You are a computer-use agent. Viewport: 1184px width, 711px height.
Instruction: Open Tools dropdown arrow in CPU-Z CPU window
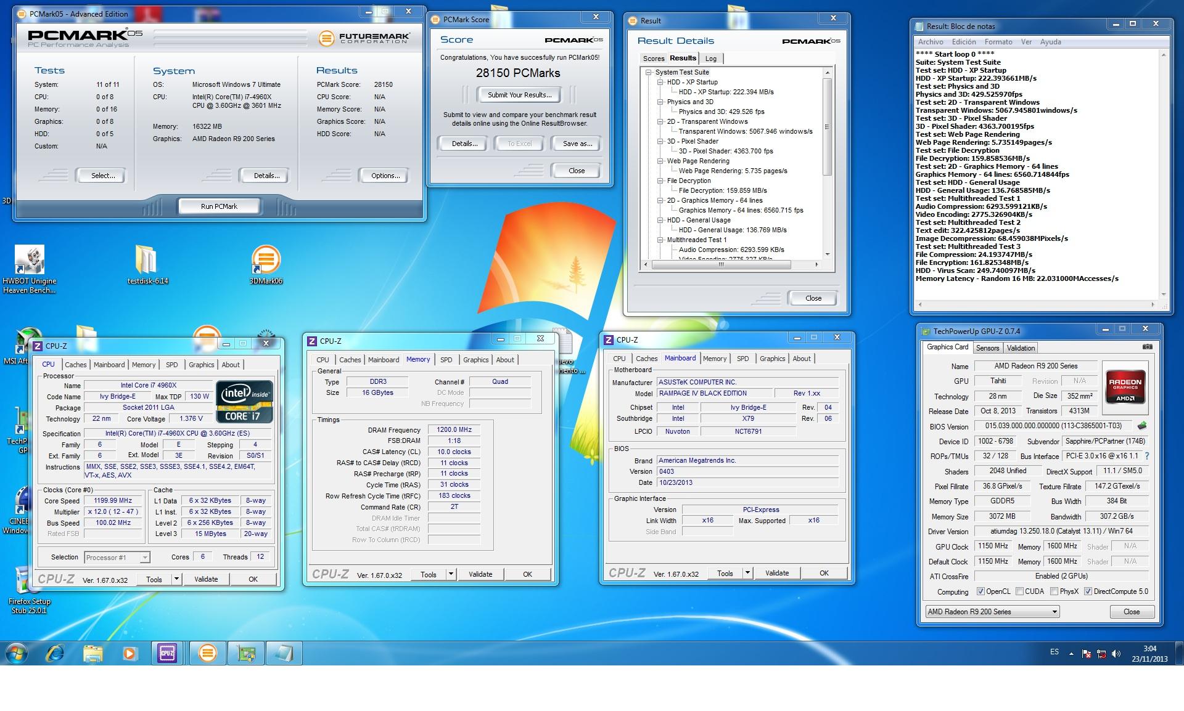pos(176,579)
